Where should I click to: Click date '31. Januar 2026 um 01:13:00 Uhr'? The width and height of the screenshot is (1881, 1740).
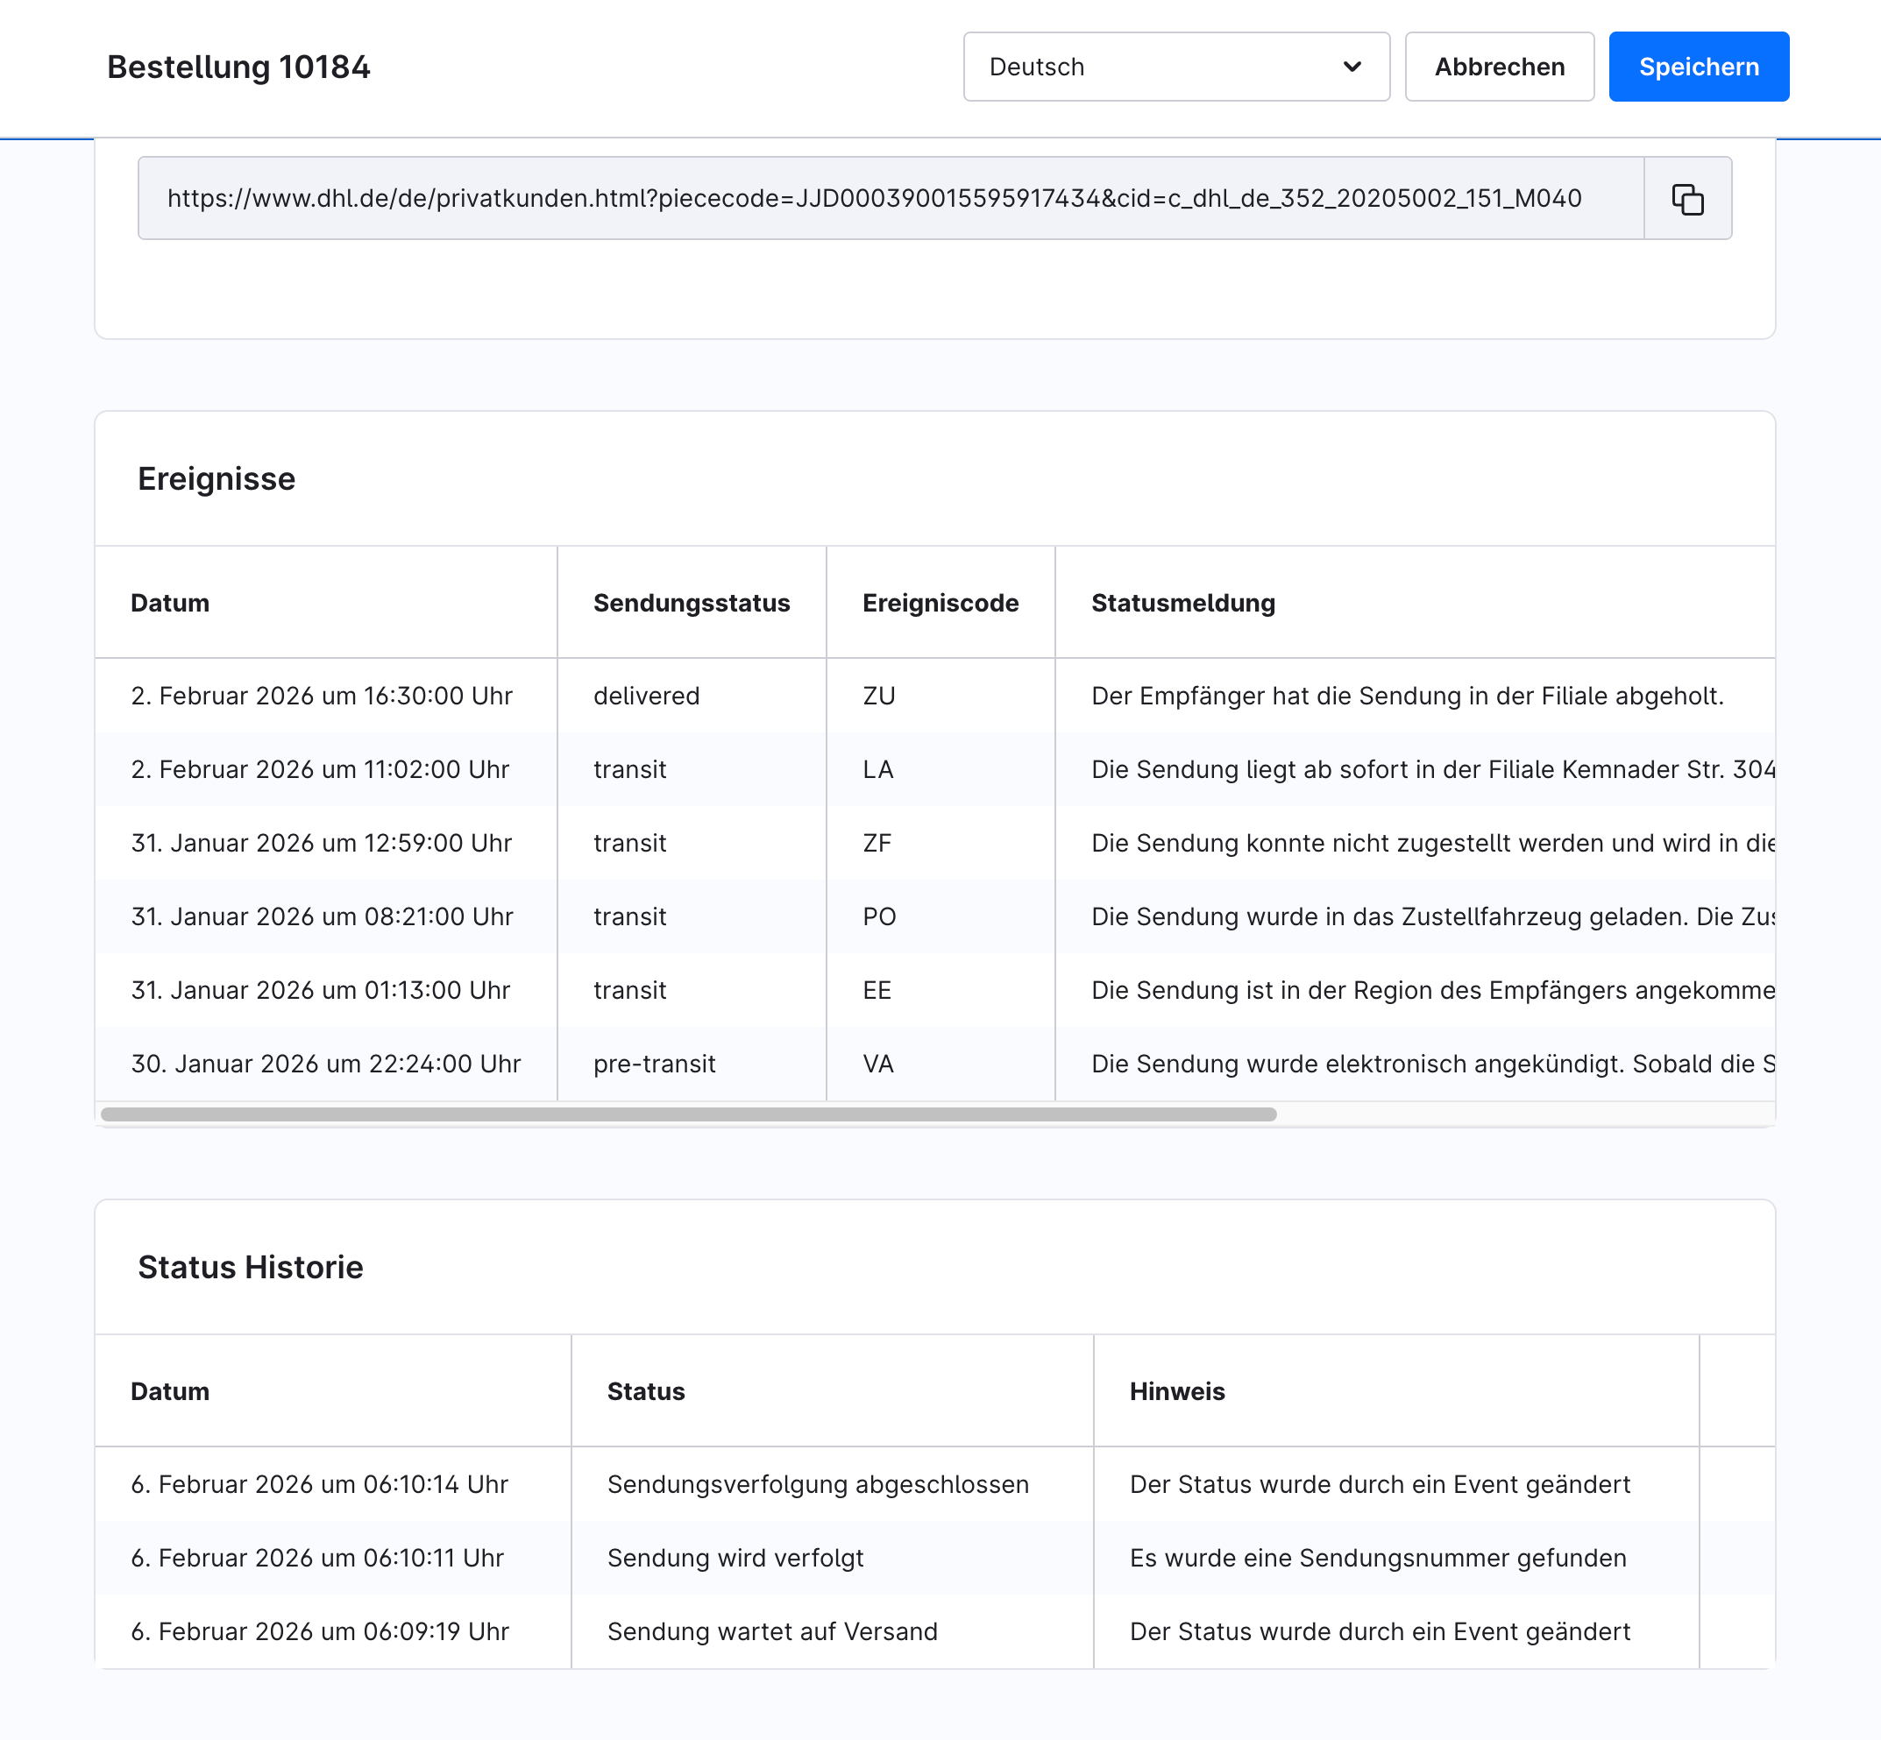[320, 989]
